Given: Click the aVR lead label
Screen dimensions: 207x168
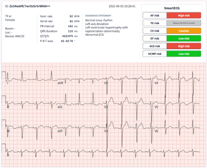Looking at the screenshot, I should (x=60, y=83).
